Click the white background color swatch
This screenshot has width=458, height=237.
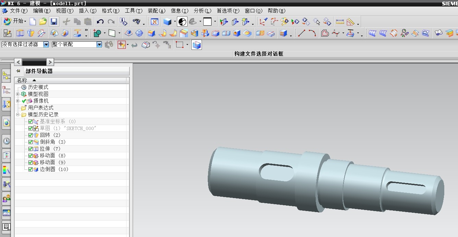pos(207,22)
